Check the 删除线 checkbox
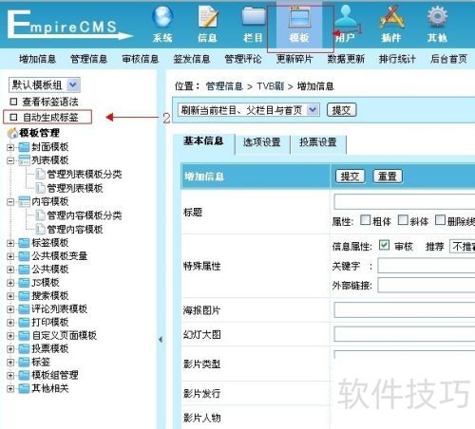 pos(440,219)
